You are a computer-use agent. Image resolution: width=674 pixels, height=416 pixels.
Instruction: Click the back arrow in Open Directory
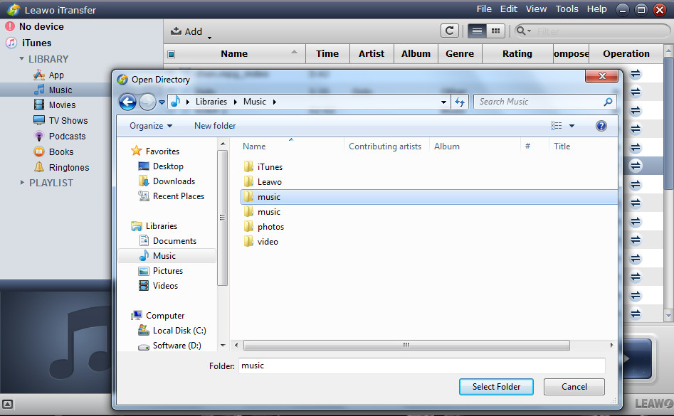click(x=127, y=102)
